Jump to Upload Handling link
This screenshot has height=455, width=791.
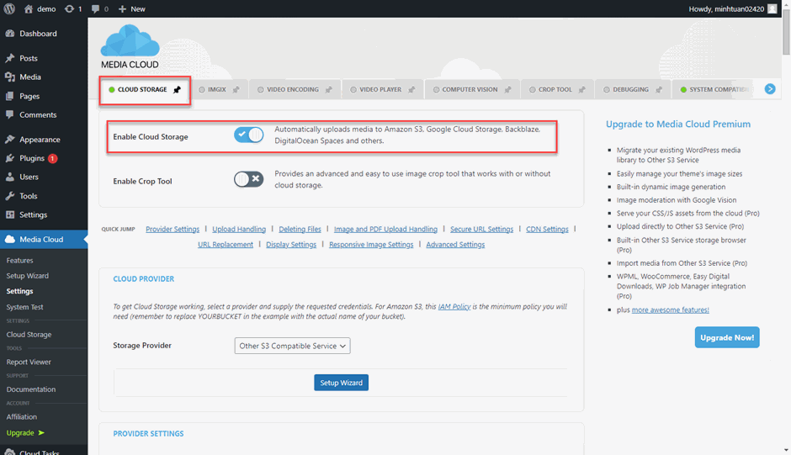tap(239, 229)
